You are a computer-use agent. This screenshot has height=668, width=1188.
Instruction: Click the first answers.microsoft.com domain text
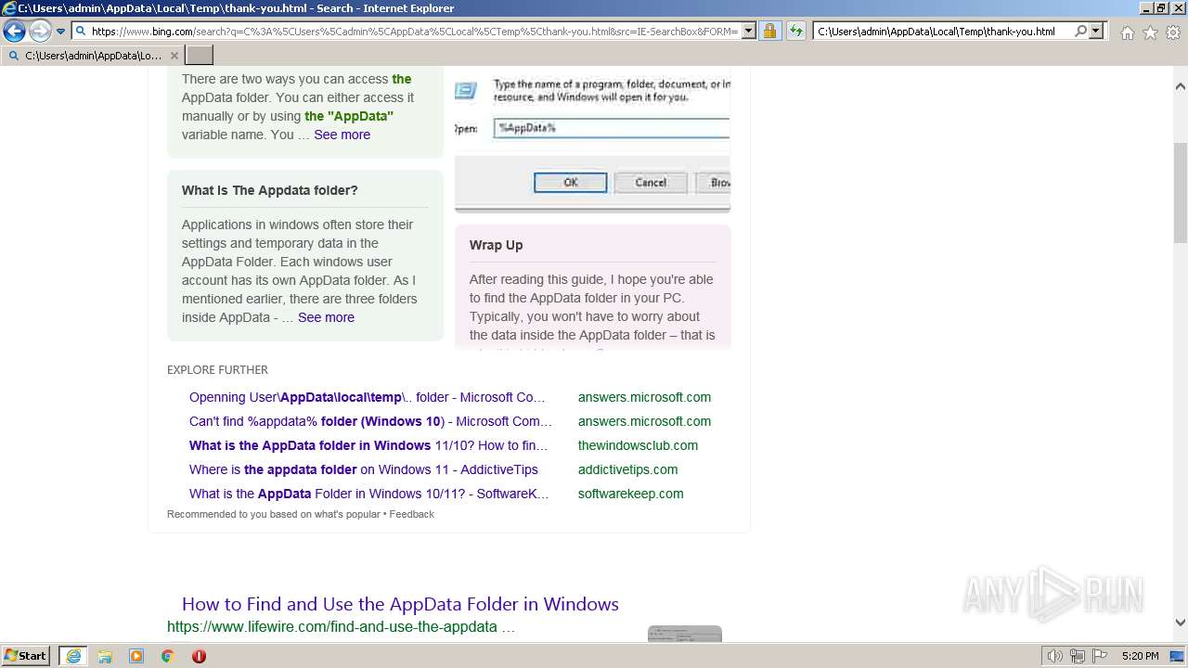coord(644,397)
